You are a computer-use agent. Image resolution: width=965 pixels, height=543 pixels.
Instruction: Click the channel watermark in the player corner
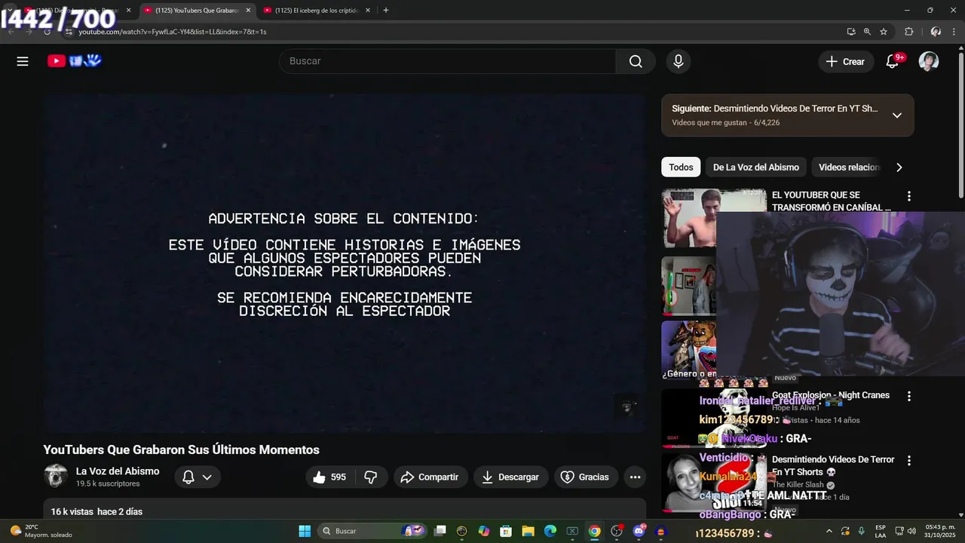pos(627,407)
